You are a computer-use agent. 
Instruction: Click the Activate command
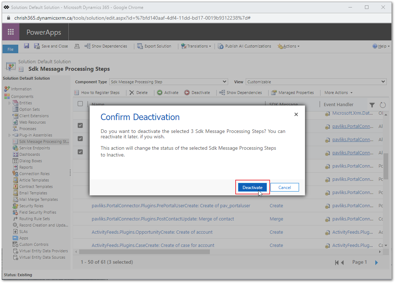pyautogui.click(x=168, y=93)
